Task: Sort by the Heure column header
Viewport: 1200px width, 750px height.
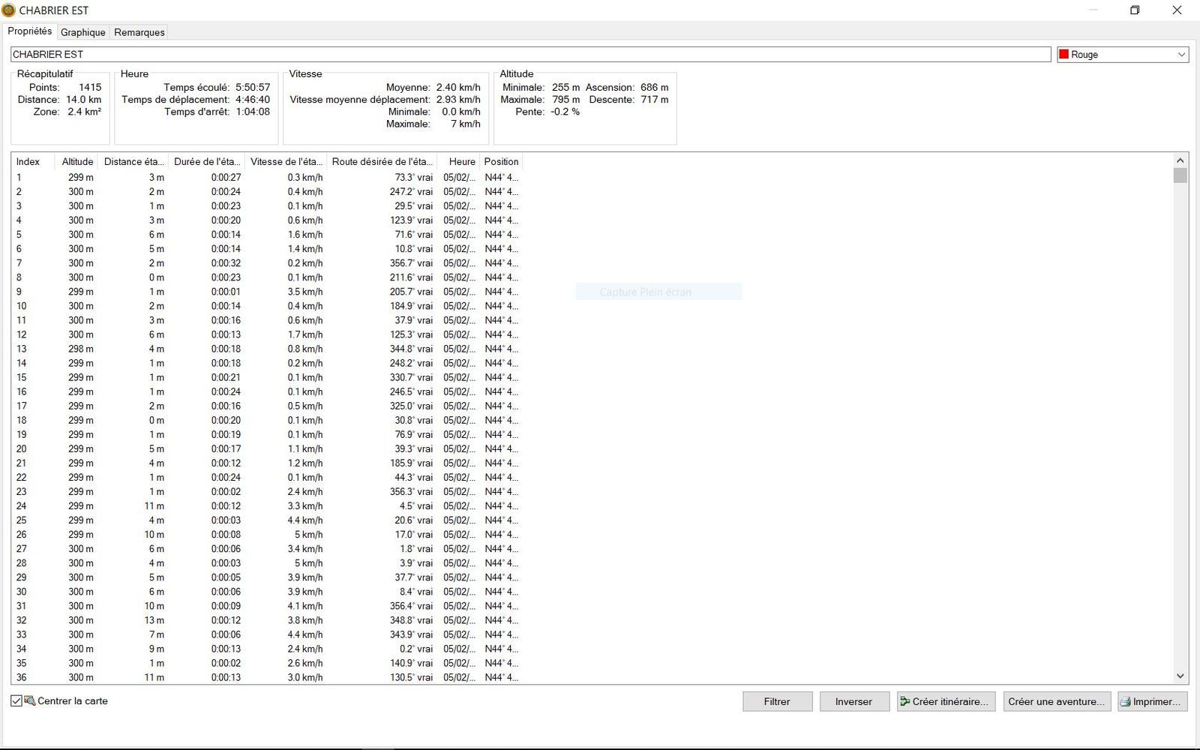Action: click(458, 161)
